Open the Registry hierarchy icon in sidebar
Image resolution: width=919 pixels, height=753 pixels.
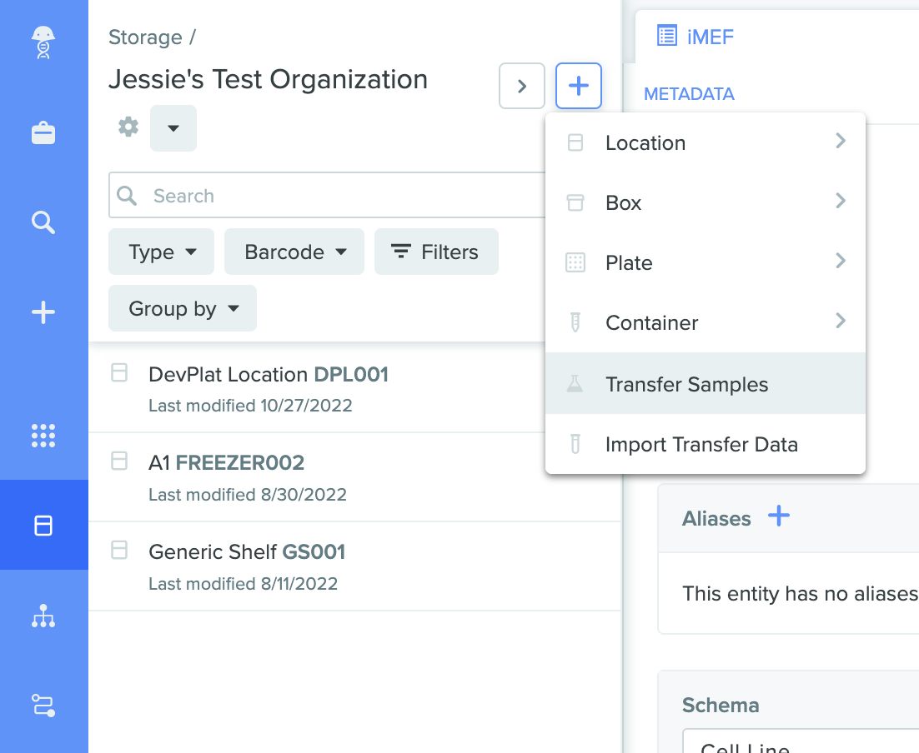click(43, 616)
